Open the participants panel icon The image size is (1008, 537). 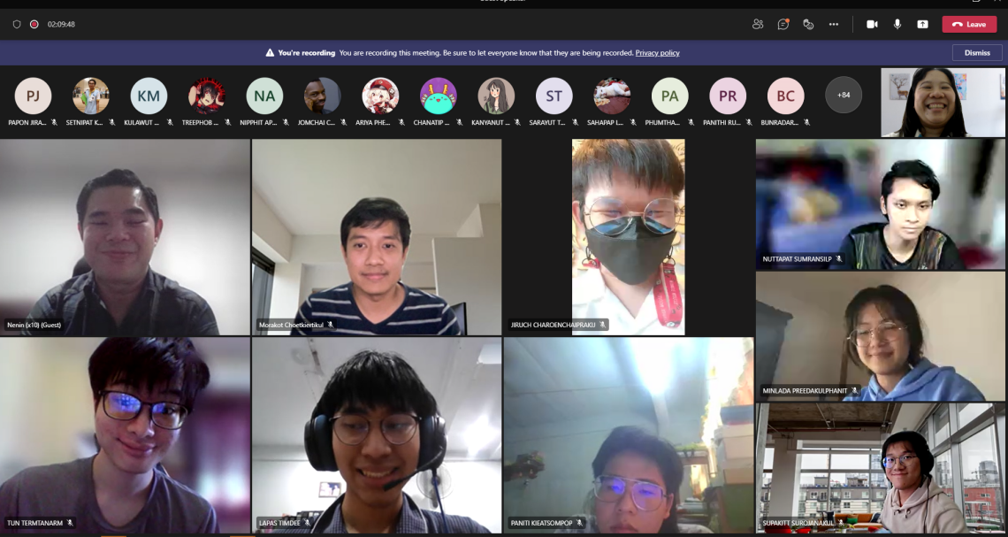(758, 24)
